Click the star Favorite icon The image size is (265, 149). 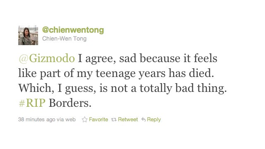84,120
